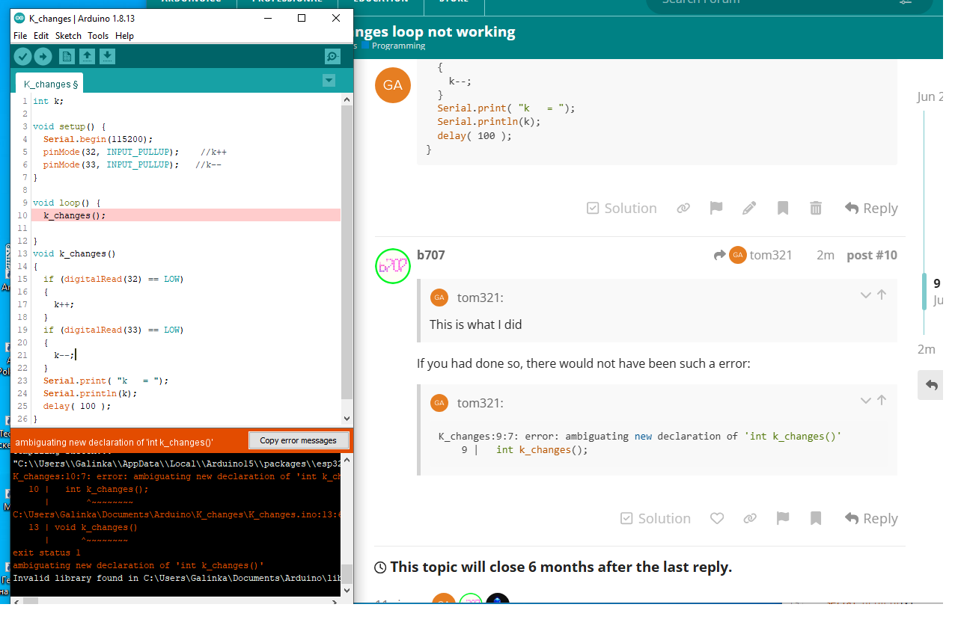Bookmark post #10
The image size is (955, 625).
coord(816,518)
